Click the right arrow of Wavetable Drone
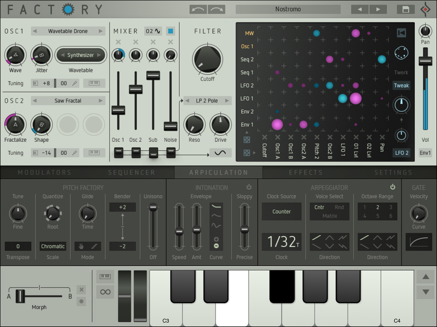Viewport: 437px width, 327px height. click(100, 31)
